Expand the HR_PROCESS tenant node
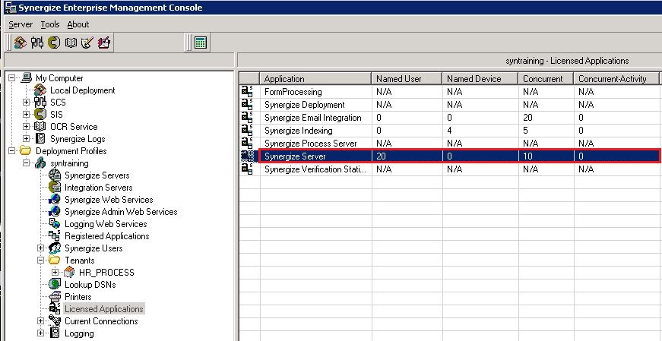This screenshot has width=662, height=341. (x=55, y=272)
